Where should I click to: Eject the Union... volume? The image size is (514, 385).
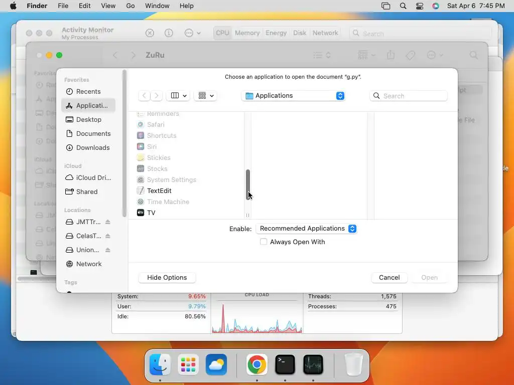(108, 250)
